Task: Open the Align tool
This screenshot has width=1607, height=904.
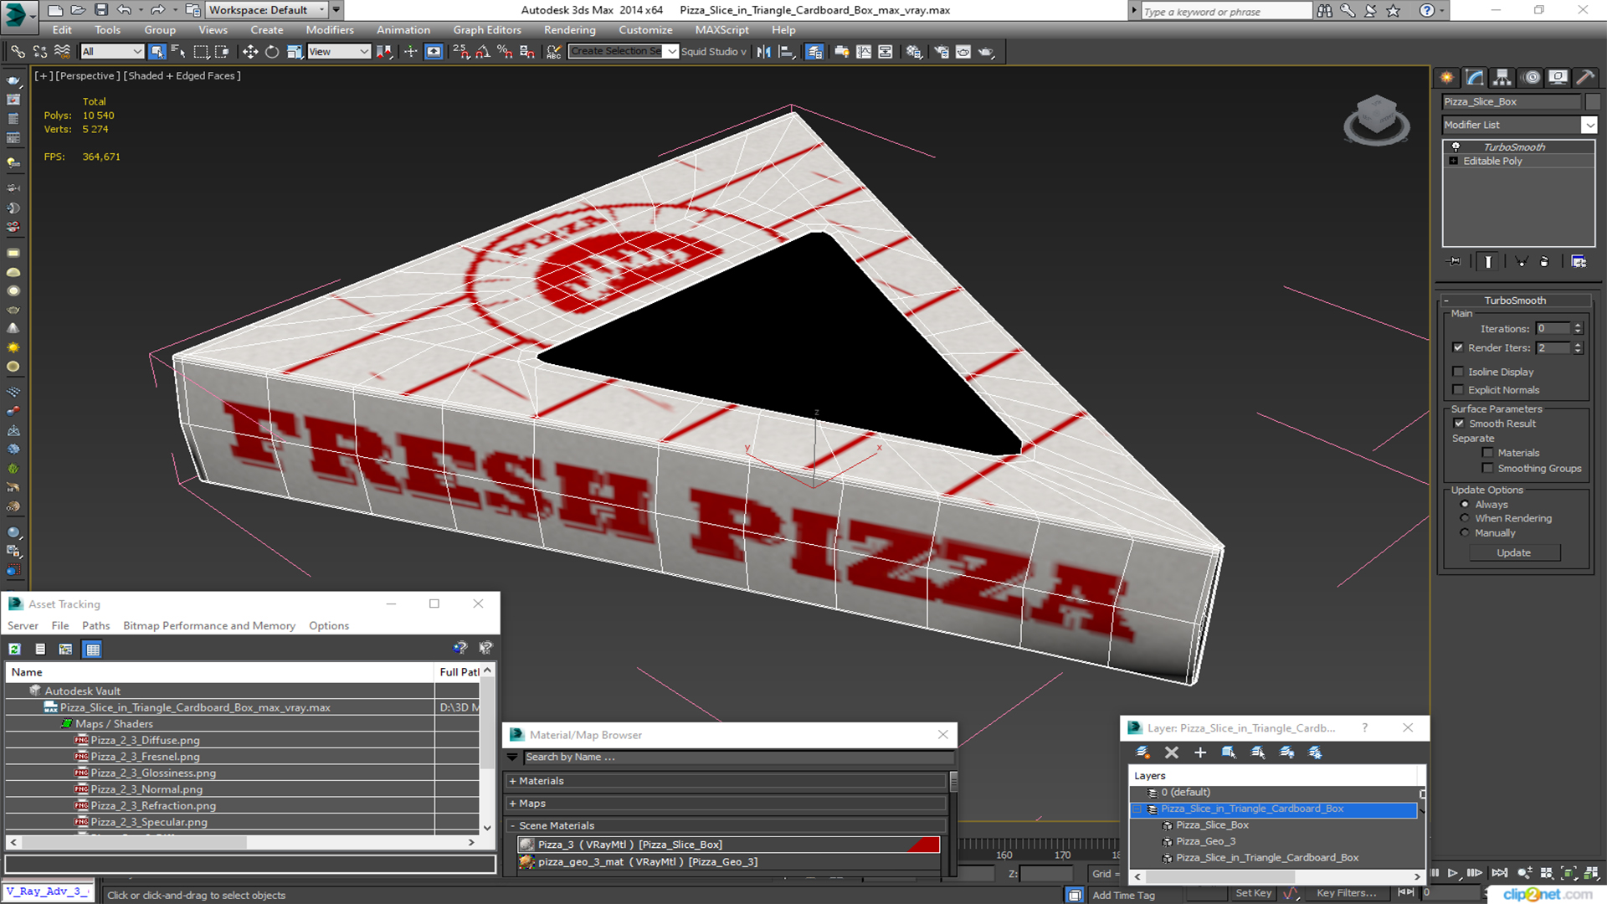Action: click(x=786, y=52)
